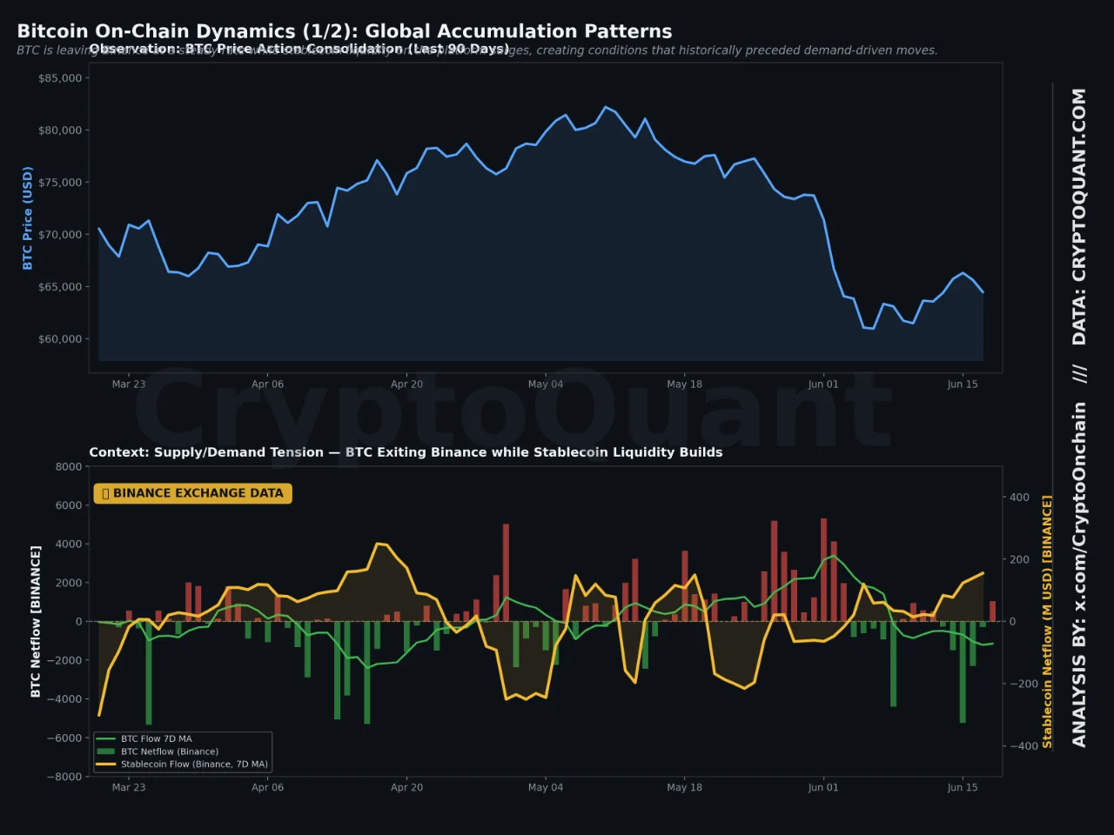Click the 4000 tick on the BTC Netflow axis
Image resolution: width=1114 pixels, height=835 pixels.
(x=69, y=544)
